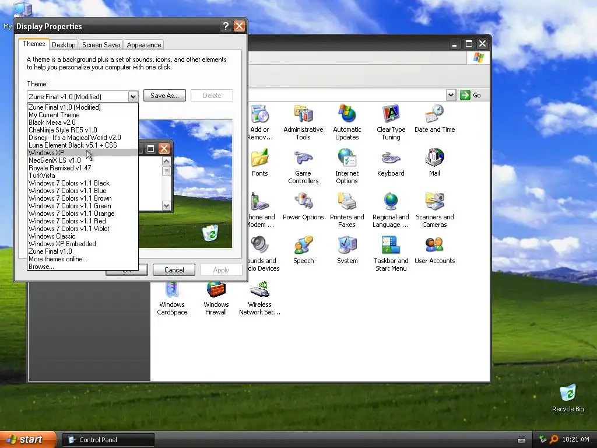Open User Accounts icon
The width and height of the screenshot is (597, 448).
(x=434, y=246)
